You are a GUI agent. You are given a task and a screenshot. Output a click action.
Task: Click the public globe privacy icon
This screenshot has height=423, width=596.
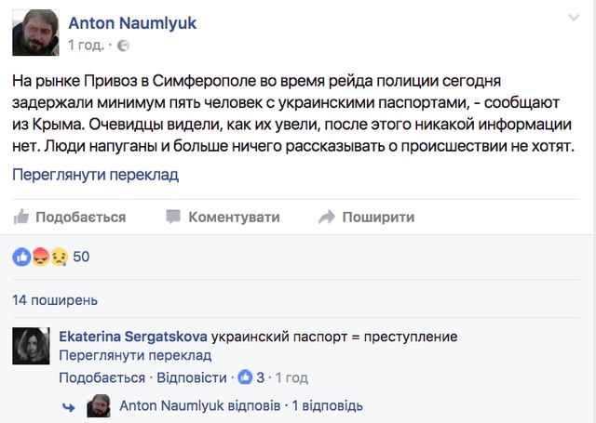click(124, 45)
